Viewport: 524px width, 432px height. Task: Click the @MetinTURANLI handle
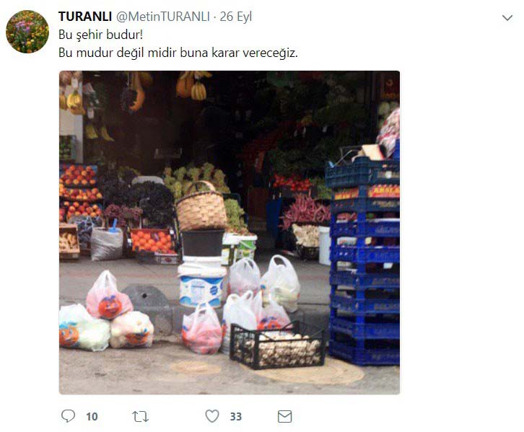tap(162, 17)
